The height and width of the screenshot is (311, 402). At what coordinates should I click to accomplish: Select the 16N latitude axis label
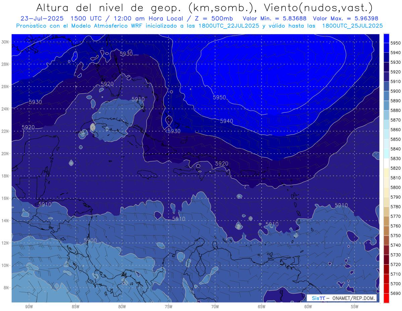[x=6, y=198]
